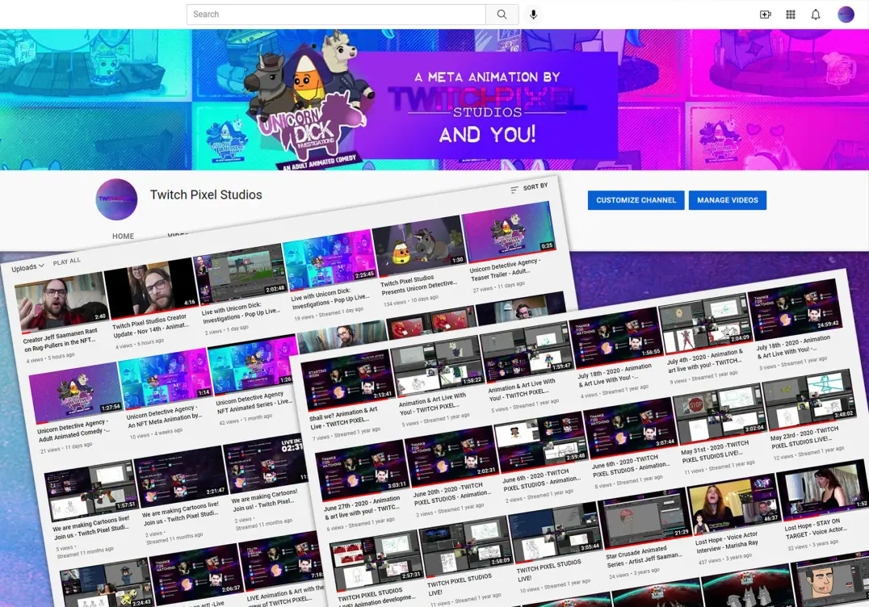This screenshot has height=607, width=869.
Task: Open the Animation & Art thumbnail lasting 1:59:22
Action: (x=437, y=366)
